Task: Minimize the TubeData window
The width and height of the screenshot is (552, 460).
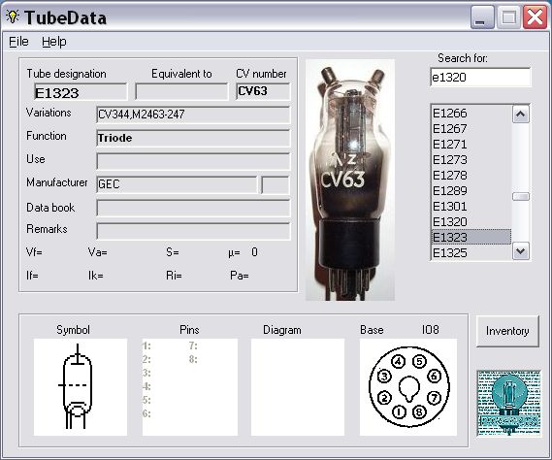Action: [481, 17]
